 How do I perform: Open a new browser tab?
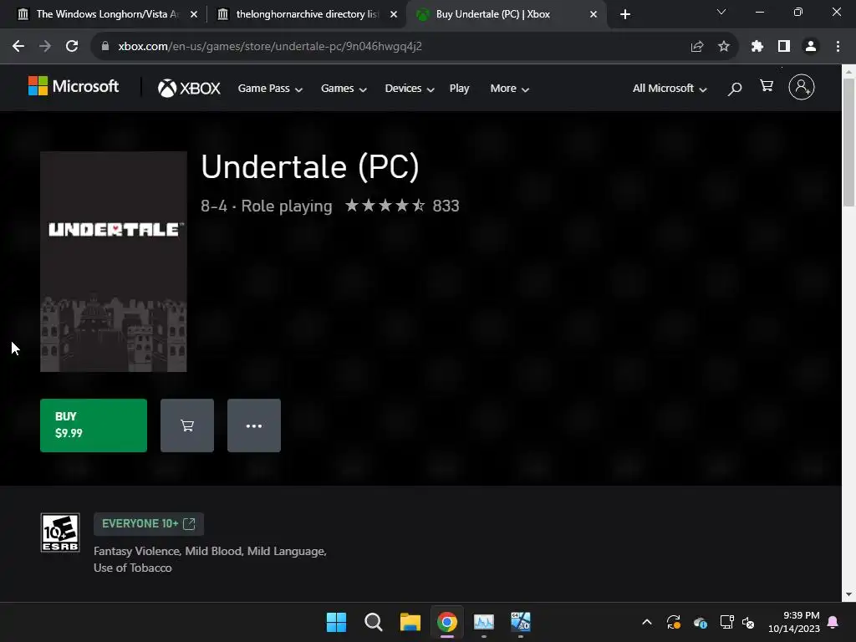[625, 14]
